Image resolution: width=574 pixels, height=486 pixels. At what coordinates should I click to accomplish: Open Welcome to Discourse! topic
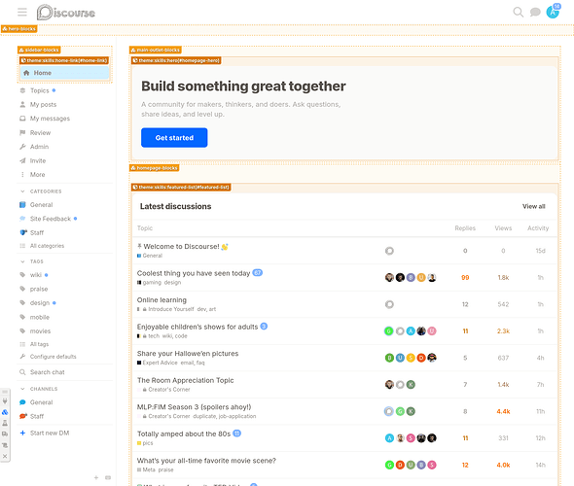click(x=182, y=247)
